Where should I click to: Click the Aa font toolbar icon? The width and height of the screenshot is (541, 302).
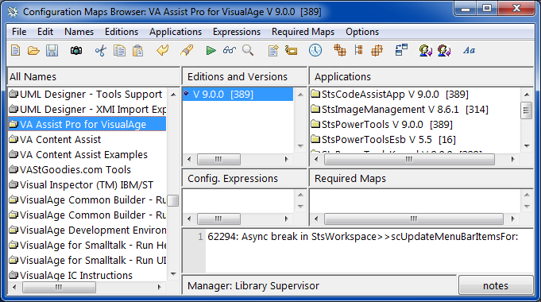click(x=469, y=50)
